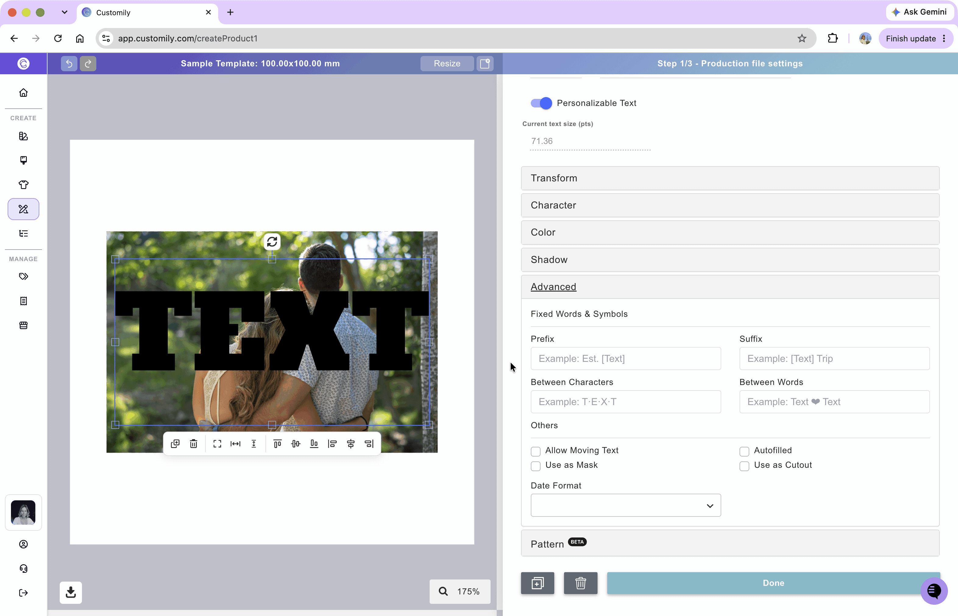Click the logout icon in the sidebar
Viewport: 958px width, 616px height.
pyautogui.click(x=23, y=593)
